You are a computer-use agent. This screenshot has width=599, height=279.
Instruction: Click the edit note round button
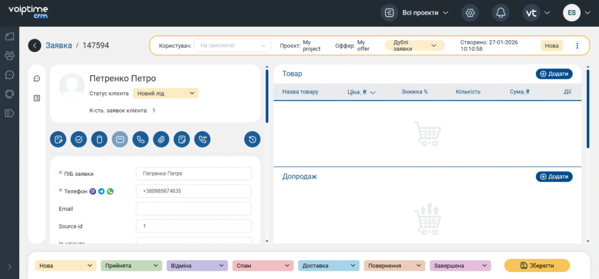(x=58, y=139)
